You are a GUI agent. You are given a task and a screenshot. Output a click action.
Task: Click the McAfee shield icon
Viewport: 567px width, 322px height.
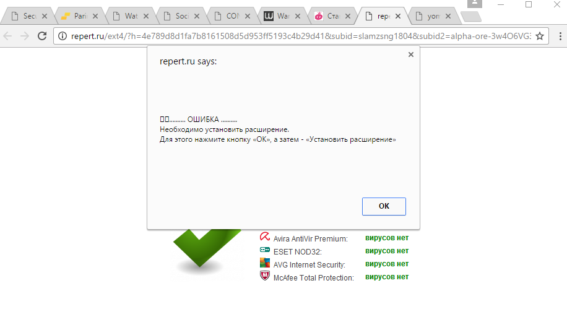(x=265, y=277)
